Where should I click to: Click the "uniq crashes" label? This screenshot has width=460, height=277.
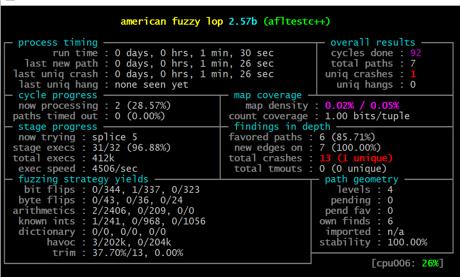359,74
